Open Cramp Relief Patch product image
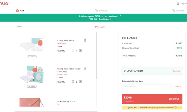This screenshot has width=187, height=112. point(31,45)
